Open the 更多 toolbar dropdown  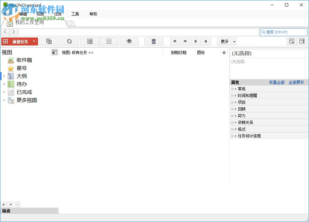pyautogui.click(x=226, y=41)
